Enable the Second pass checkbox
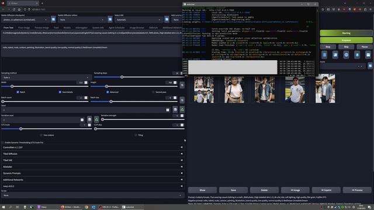The image size is (374, 210). 153,92
